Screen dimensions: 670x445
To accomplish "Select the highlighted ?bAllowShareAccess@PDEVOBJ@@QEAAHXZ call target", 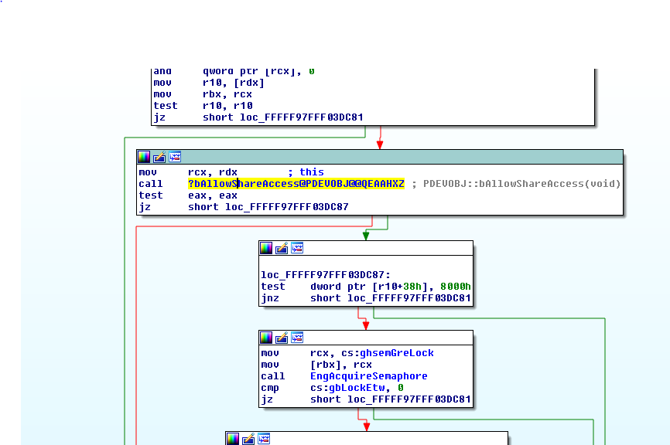I will (x=296, y=184).
